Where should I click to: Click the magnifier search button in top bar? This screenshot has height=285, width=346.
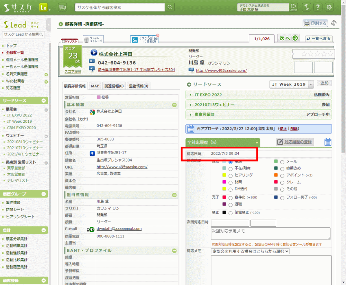[x=170, y=7]
